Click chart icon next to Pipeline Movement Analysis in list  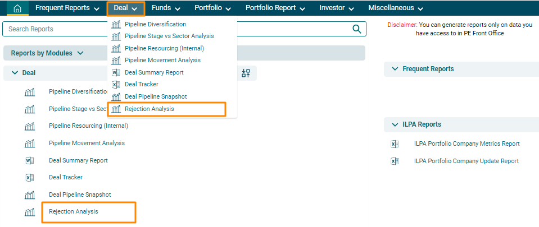(x=30, y=143)
